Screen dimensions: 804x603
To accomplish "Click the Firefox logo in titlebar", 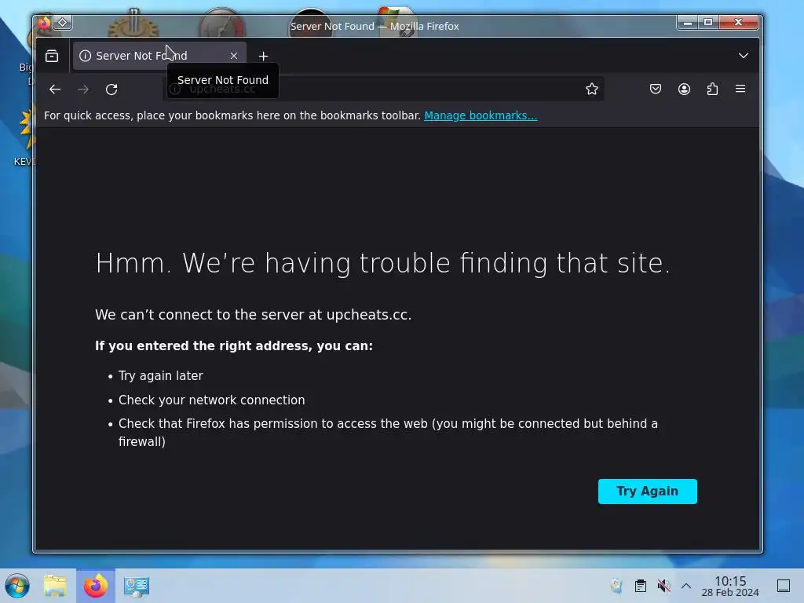I will pos(44,23).
